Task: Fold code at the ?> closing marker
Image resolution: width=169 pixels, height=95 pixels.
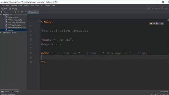Action: (40, 62)
